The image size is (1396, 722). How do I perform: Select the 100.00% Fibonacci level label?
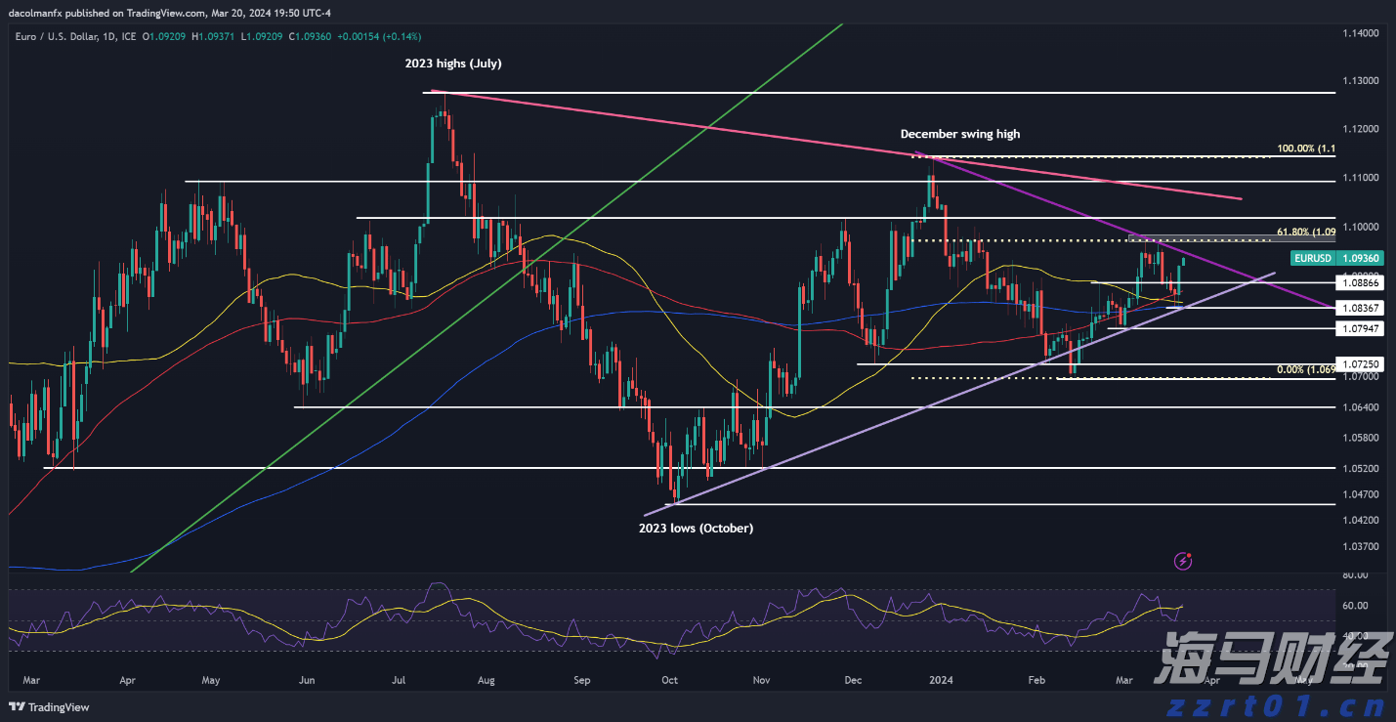(x=1305, y=149)
